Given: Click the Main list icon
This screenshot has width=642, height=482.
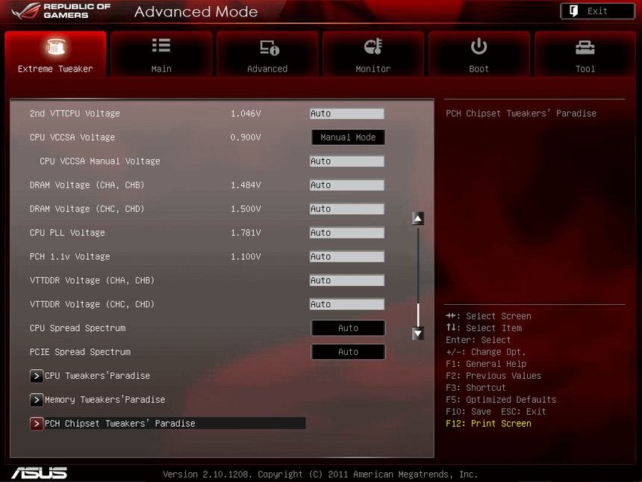Looking at the screenshot, I should pyautogui.click(x=161, y=47).
